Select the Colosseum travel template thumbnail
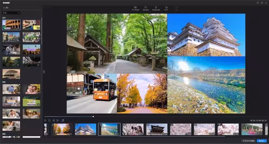This screenshot has height=144, width=269. (x=11, y=25)
